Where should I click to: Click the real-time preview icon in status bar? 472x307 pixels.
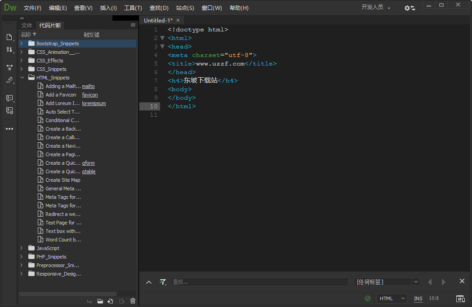460,298
